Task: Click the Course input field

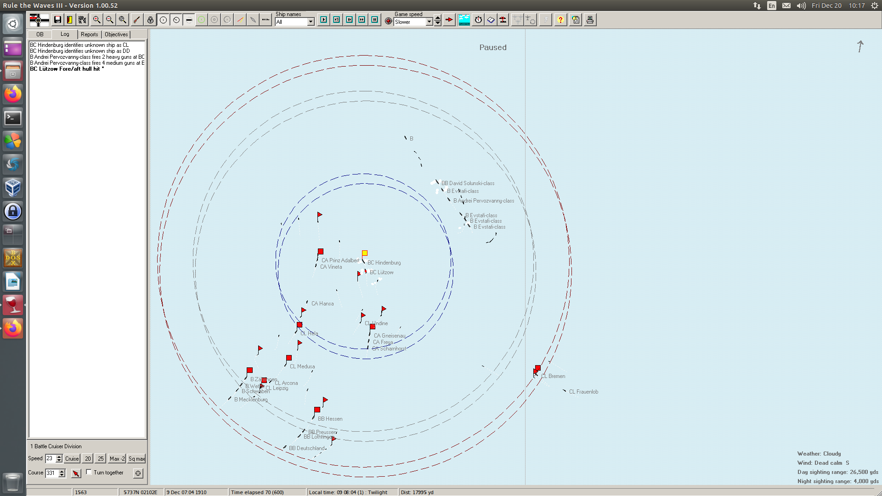Action: coord(51,473)
